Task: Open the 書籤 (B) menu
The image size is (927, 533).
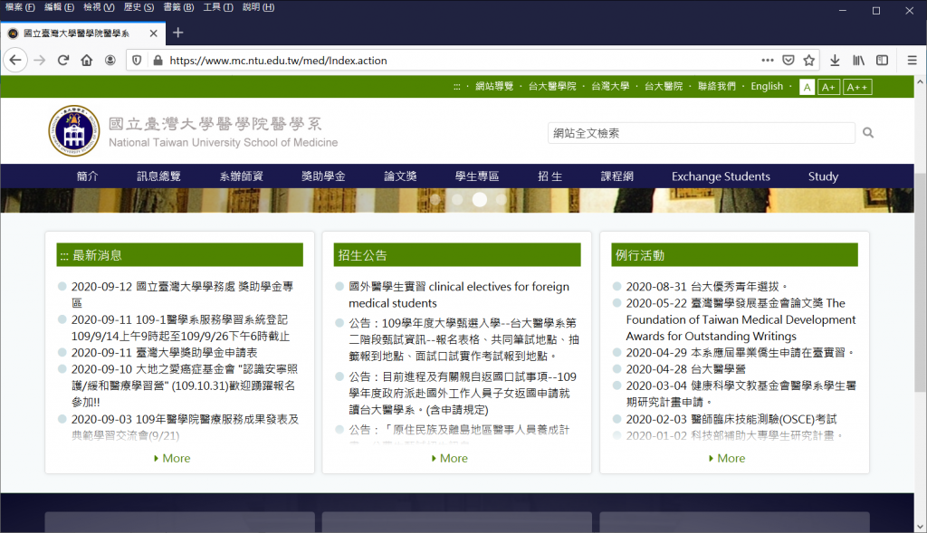Action: point(178,7)
